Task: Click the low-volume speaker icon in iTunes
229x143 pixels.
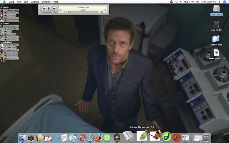Action: click(x=43, y=13)
